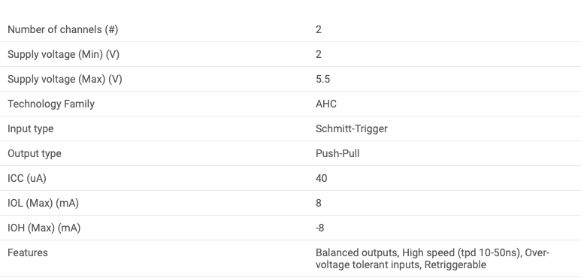This screenshot has width=581, height=278.
Task: Select the Supply voltage (Min) (V) label
Action: coord(63,54)
